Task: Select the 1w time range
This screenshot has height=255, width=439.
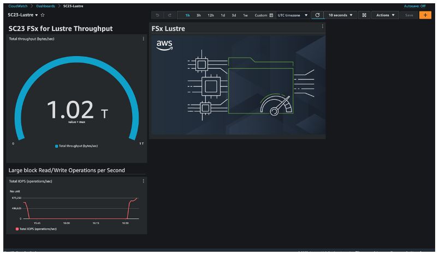Action: (x=245, y=15)
